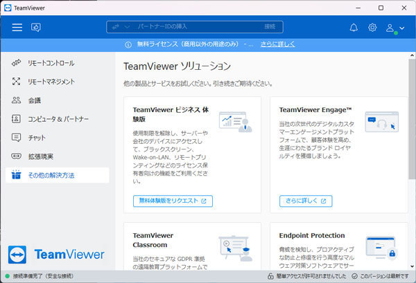
Task: Click scrollbar down arrow
Action: pos(412,266)
